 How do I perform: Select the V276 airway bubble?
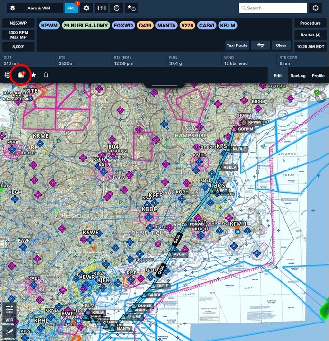(x=187, y=26)
